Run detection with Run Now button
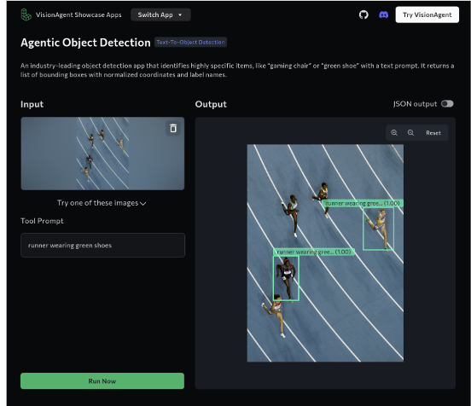Viewport: 471px width, 406px height. pos(102,380)
